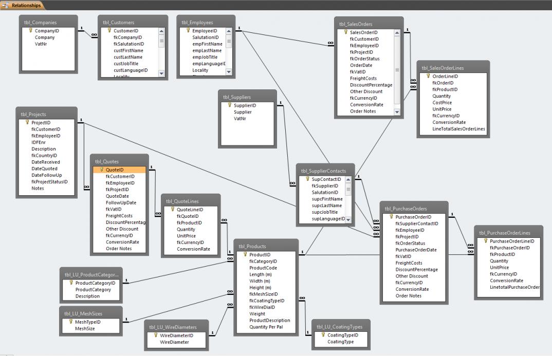Click the key icon next to SupplierID
Image resolution: width=552 pixels, height=356 pixels.
(230, 105)
